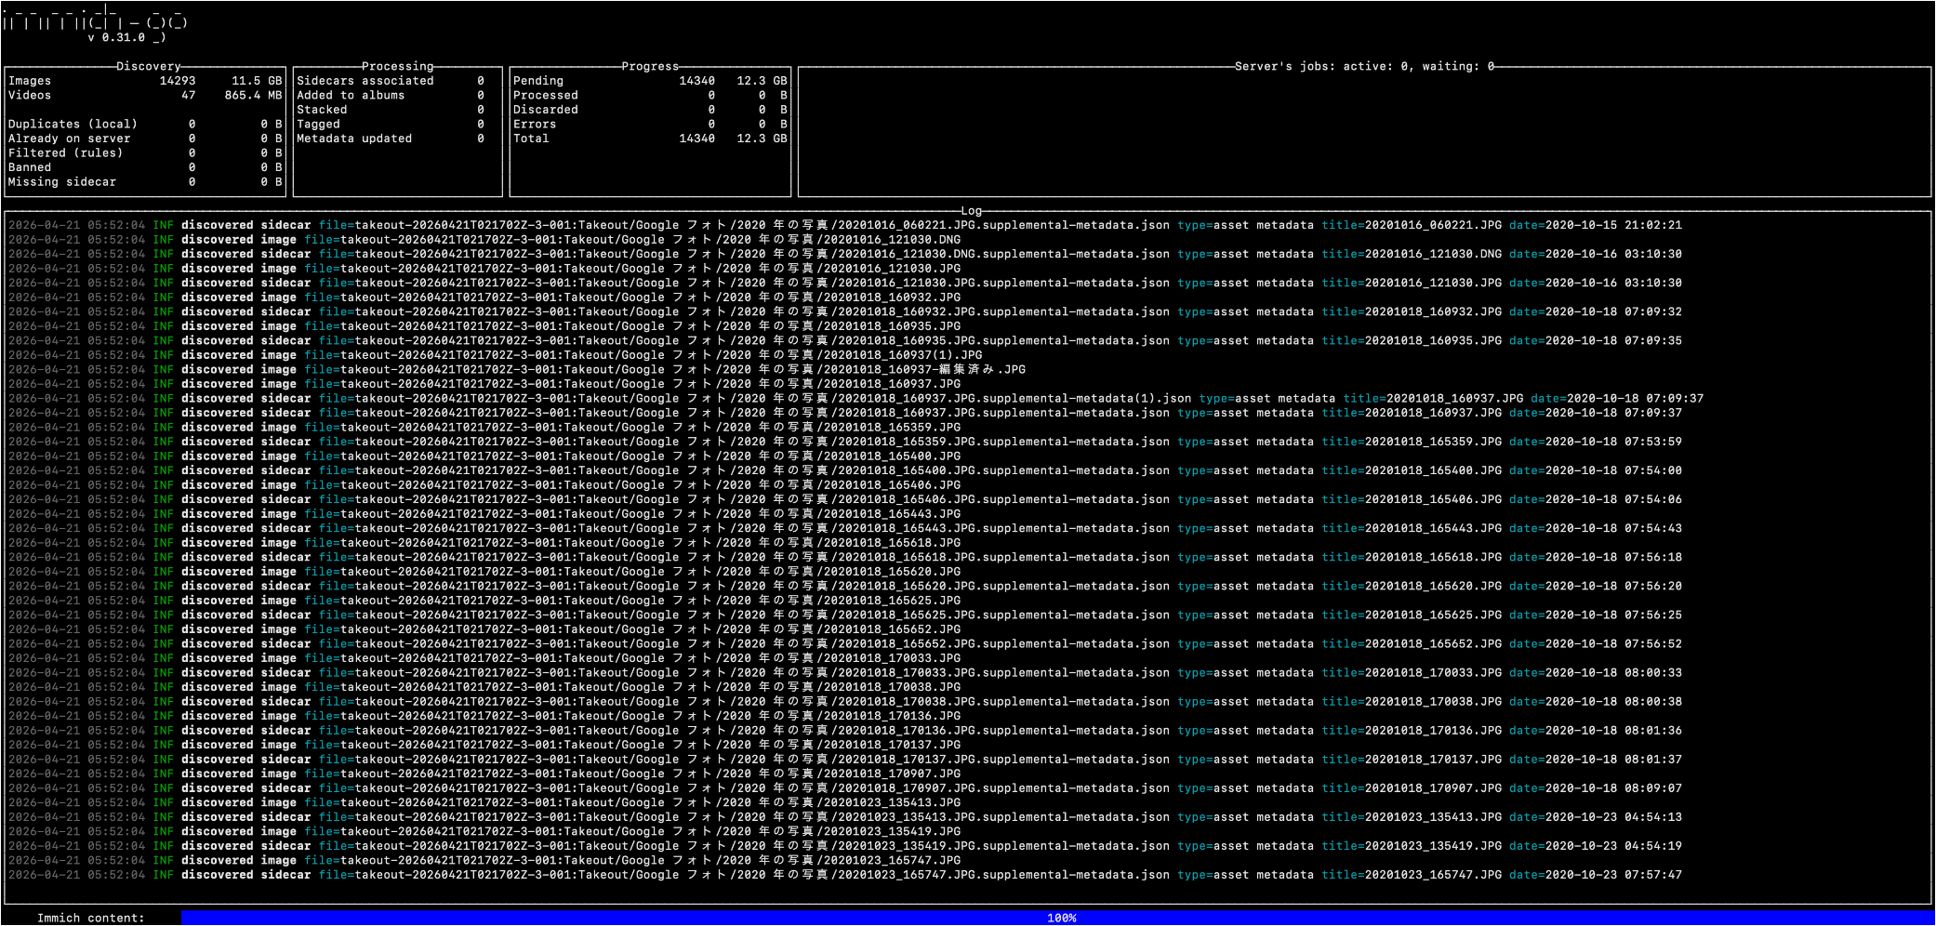The image size is (1936, 926).
Task: Select the Images row in Discovery
Action: [144, 81]
